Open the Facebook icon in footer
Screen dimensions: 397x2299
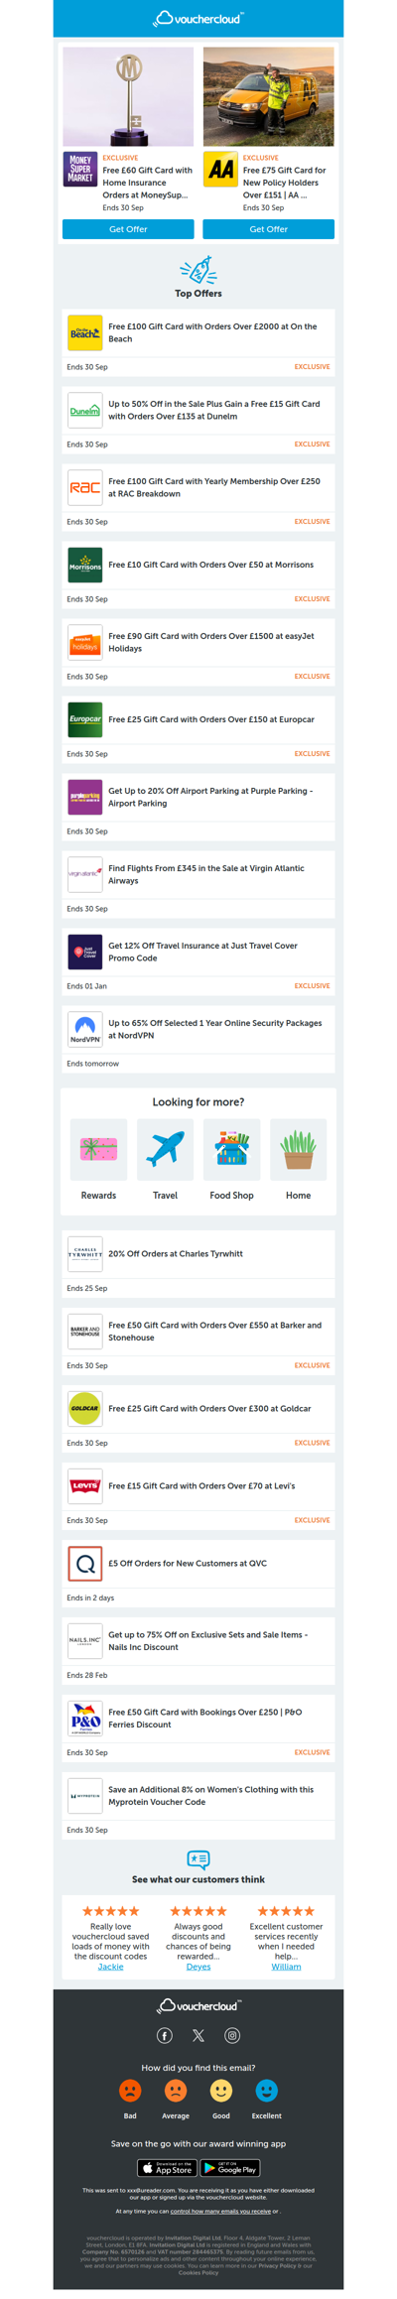(165, 2035)
